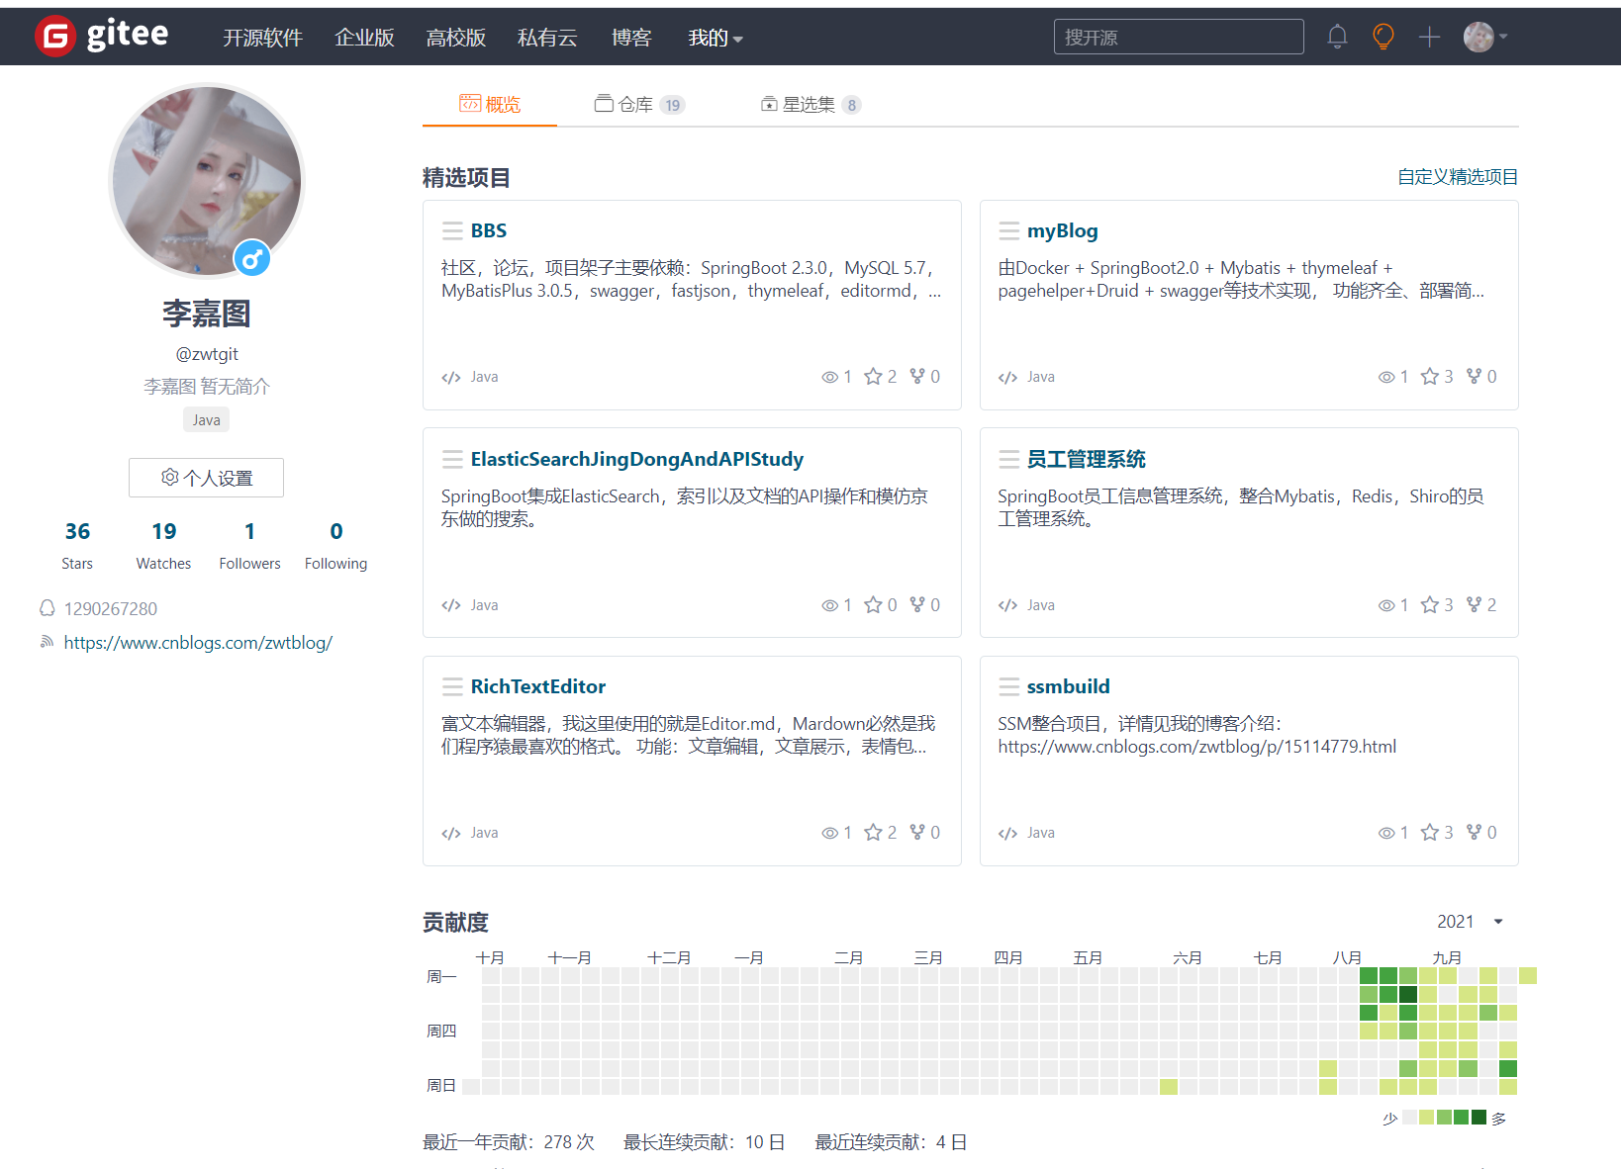Viewport: 1621px width, 1169px height.
Task: Click the code icon on BBS card
Action: 451,377
